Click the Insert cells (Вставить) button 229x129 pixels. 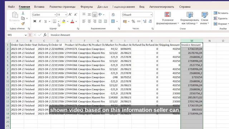[x=221, y=13]
